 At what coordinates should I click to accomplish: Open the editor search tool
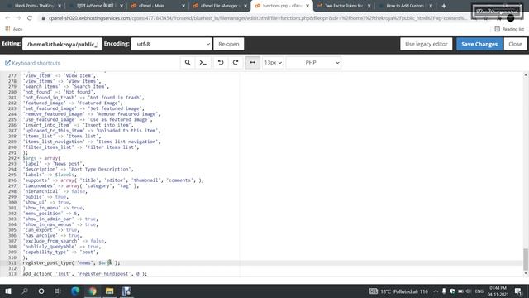pos(188,63)
